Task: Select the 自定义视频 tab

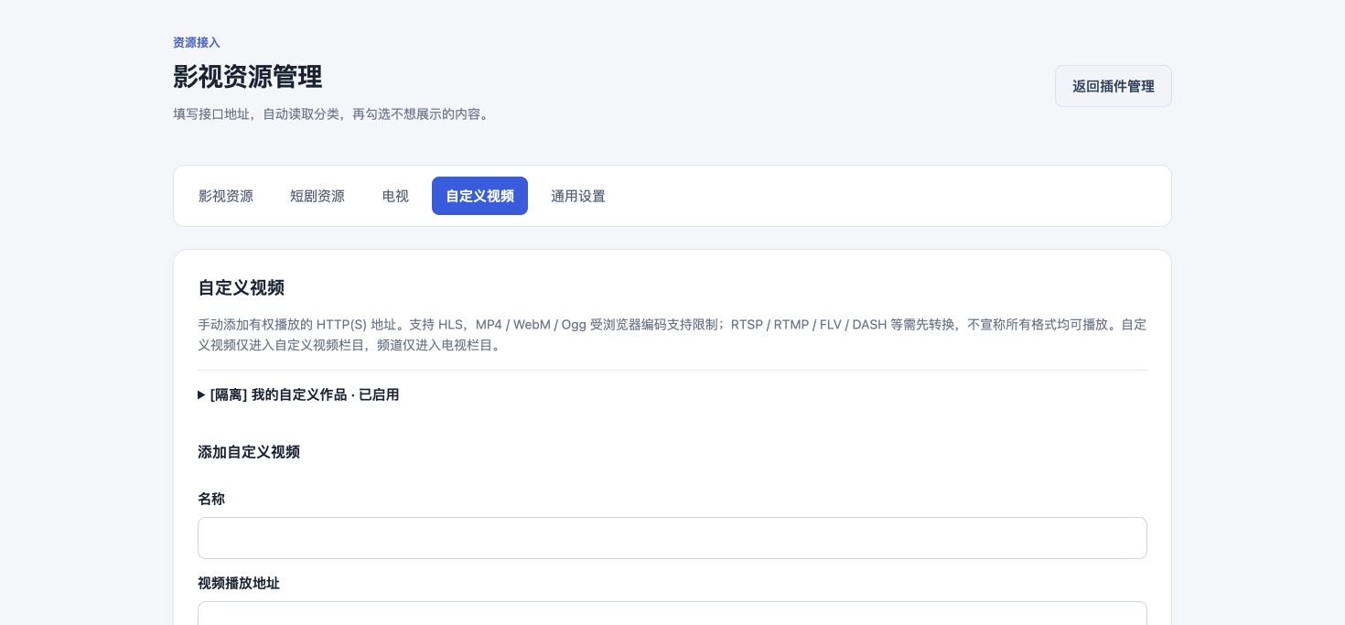Action: (x=479, y=196)
